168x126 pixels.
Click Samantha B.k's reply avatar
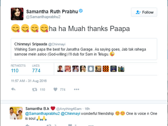click(x=16, y=113)
